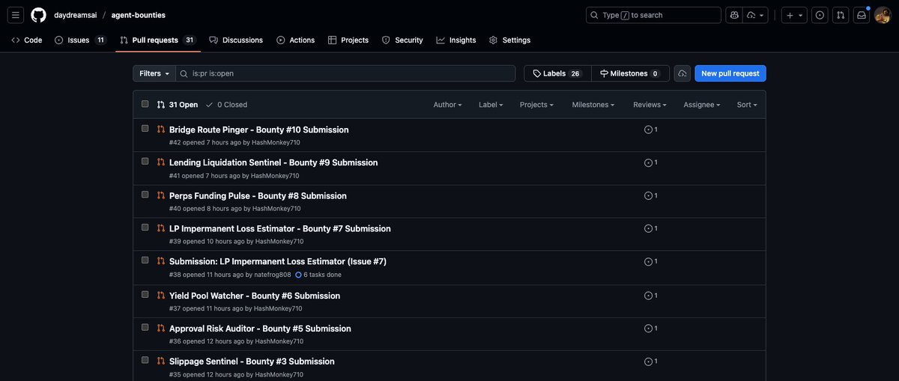Open the notifications inbox
The height and width of the screenshot is (381, 899).
point(862,15)
